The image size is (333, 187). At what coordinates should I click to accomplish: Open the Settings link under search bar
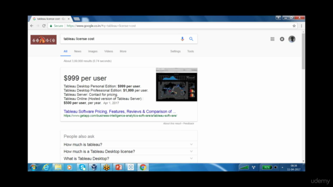[x=175, y=51]
